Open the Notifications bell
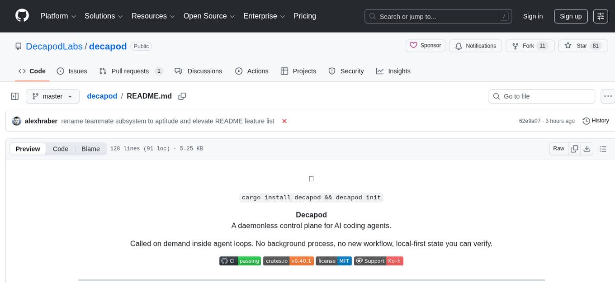The height and width of the screenshot is (283, 615). [x=475, y=46]
